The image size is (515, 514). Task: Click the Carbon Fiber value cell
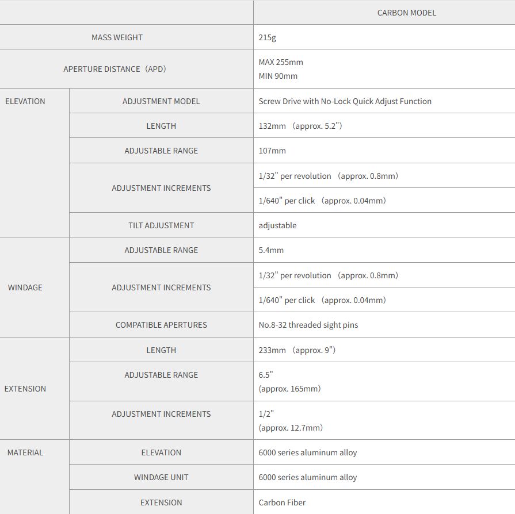(384, 502)
